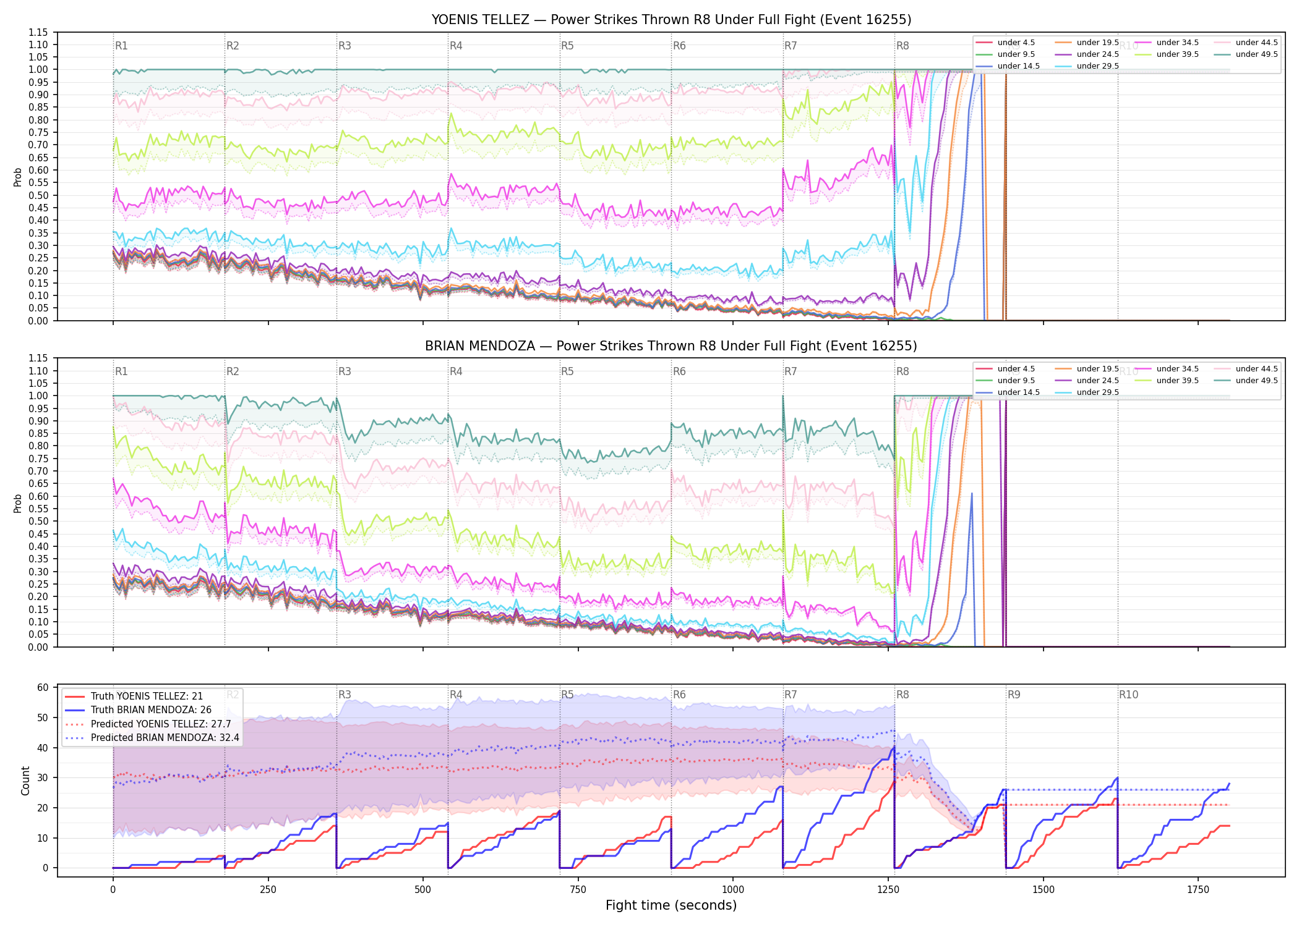Click 'under 39.5' legend entry in top chart

(1167, 54)
